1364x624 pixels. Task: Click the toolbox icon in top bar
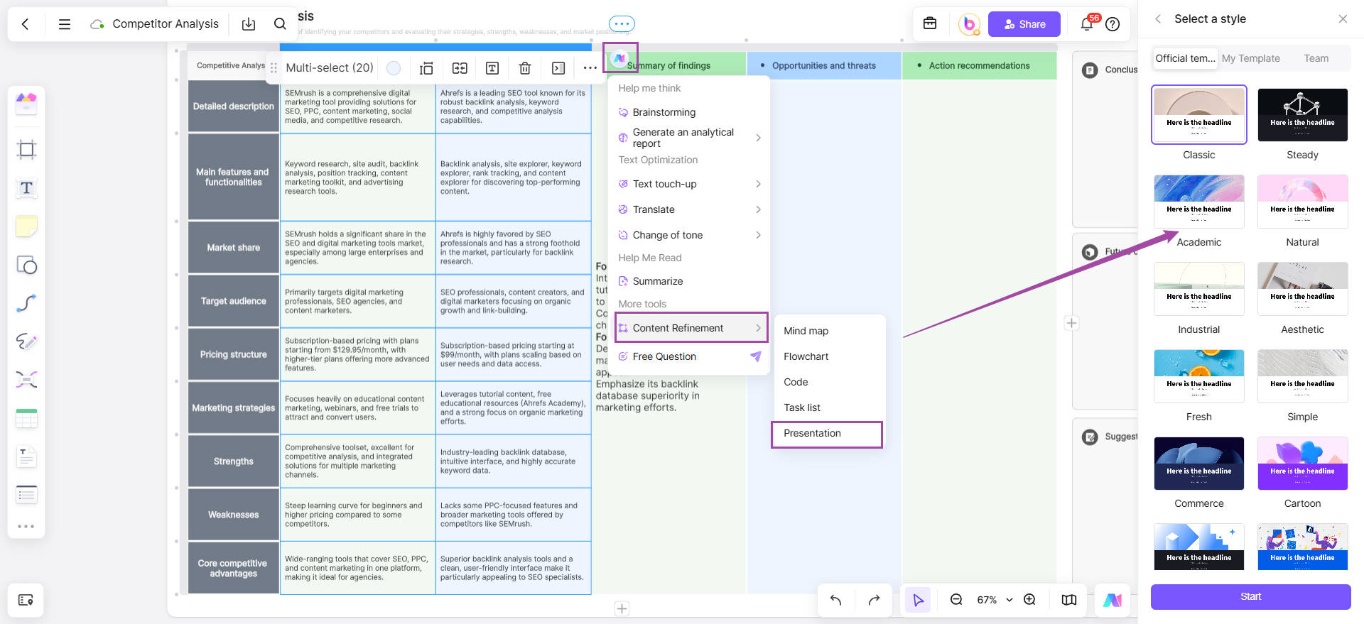(930, 23)
